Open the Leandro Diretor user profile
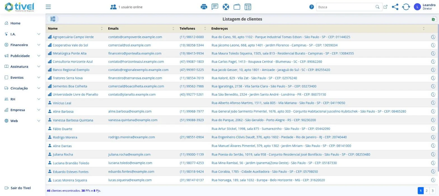This screenshot has height=196, width=439. pos(425,7)
